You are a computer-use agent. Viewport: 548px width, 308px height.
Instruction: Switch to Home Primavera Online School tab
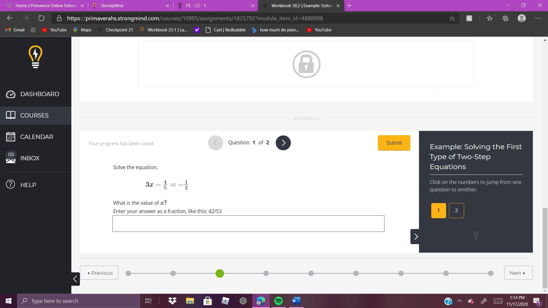[46, 5]
